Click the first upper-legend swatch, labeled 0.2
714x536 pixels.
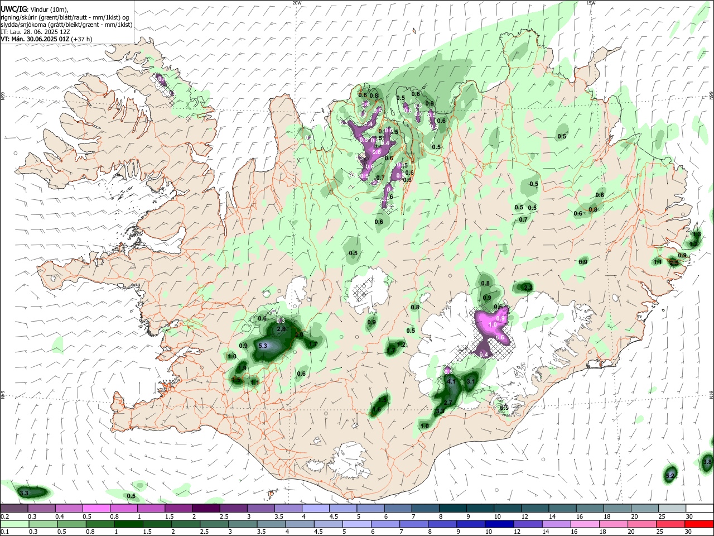pos(14,508)
